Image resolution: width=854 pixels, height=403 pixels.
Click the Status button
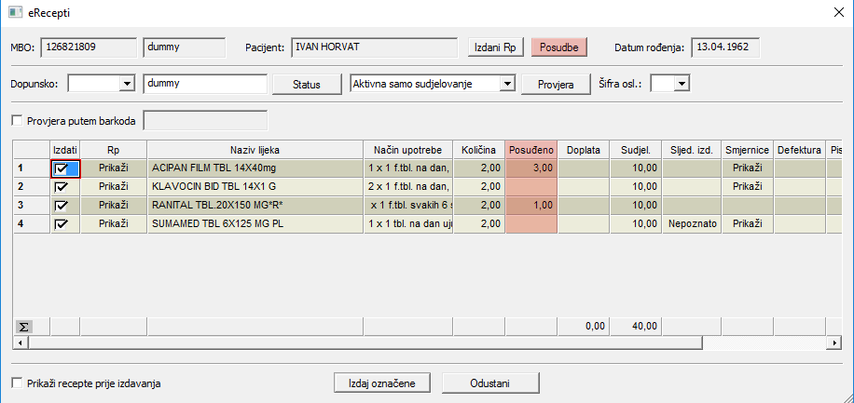click(x=307, y=85)
